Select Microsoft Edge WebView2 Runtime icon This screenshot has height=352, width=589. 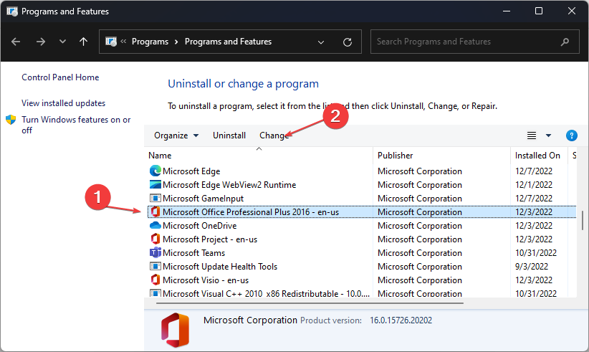(x=155, y=184)
